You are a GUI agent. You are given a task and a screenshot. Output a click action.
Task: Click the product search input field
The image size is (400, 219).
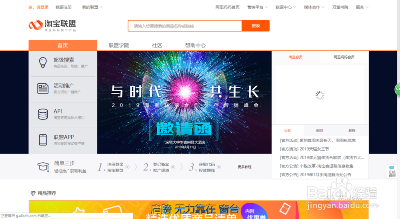(x=185, y=26)
